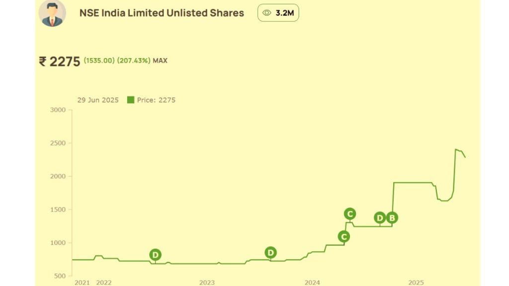
Task: Click the ₹ 2275 price value
Action: [x=60, y=61]
